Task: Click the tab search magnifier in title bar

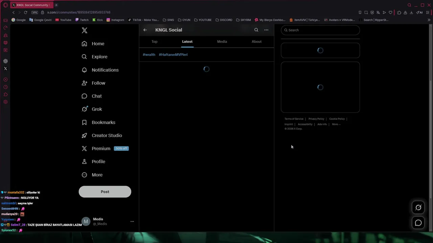Action: (x=409, y=5)
